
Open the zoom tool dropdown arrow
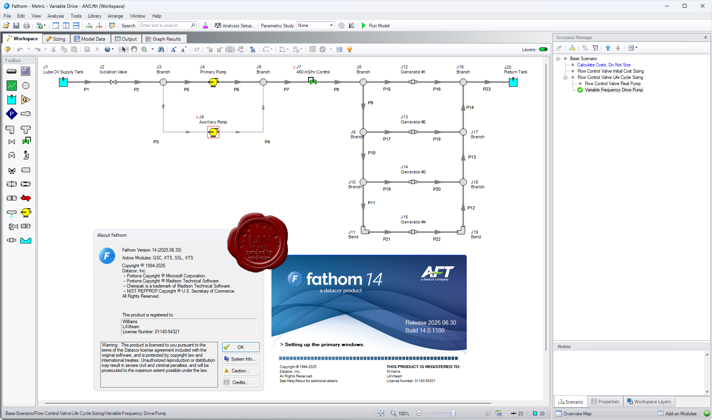[x=152, y=49]
